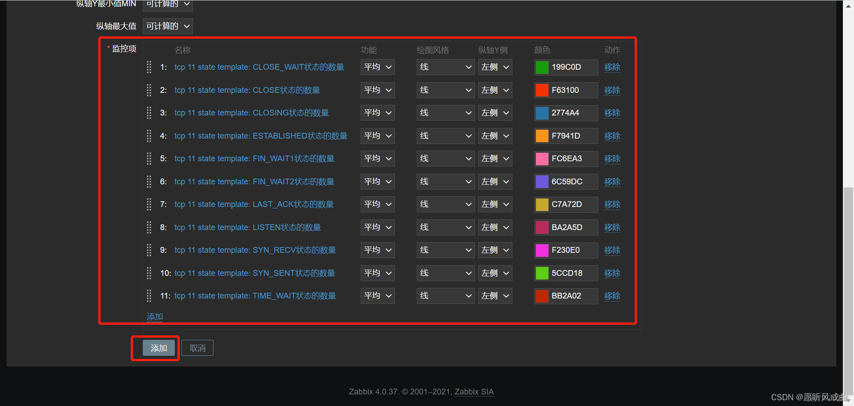The width and height of the screenshot is (854, 406).
Task: Remove CLOSE_WAIT item via 移除
Action: pyautogui.click(x=612, y=67)
